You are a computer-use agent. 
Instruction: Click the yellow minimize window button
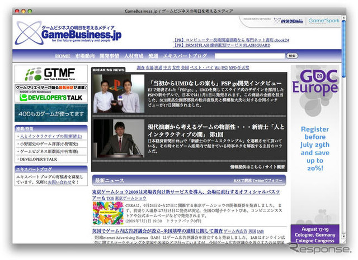tap(23, 11)
